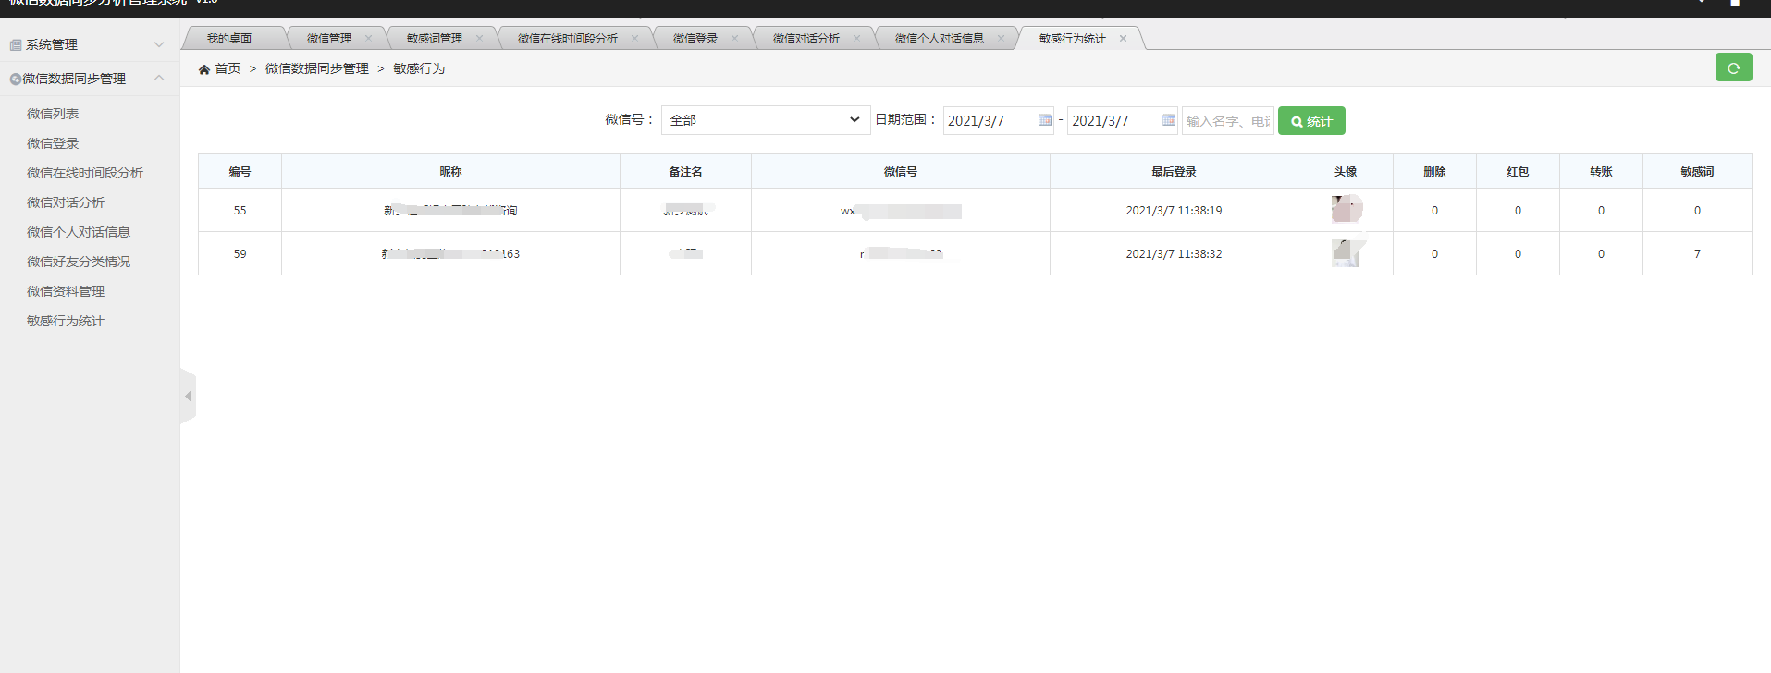
Task: Click the 微信号 column header
Action: click(901, 171)
